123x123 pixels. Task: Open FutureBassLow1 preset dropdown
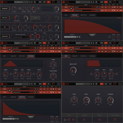(21, 2)
